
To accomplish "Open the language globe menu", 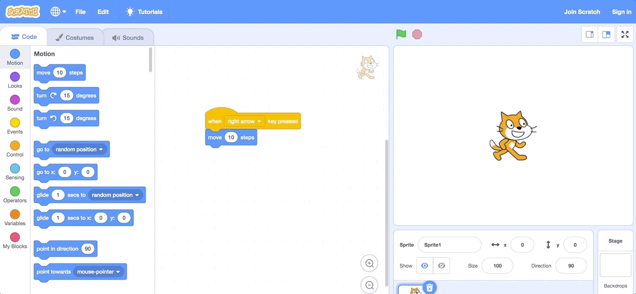I will tap(58, 11).
